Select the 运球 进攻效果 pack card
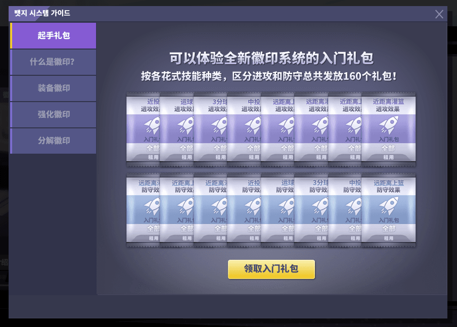 tap(176, 129)
